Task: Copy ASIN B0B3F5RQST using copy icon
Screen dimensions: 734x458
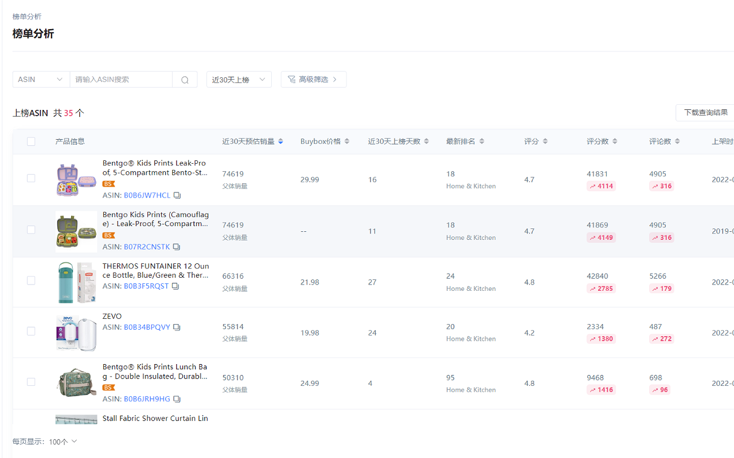Action: pyautogui.click(x=175, y=286)
